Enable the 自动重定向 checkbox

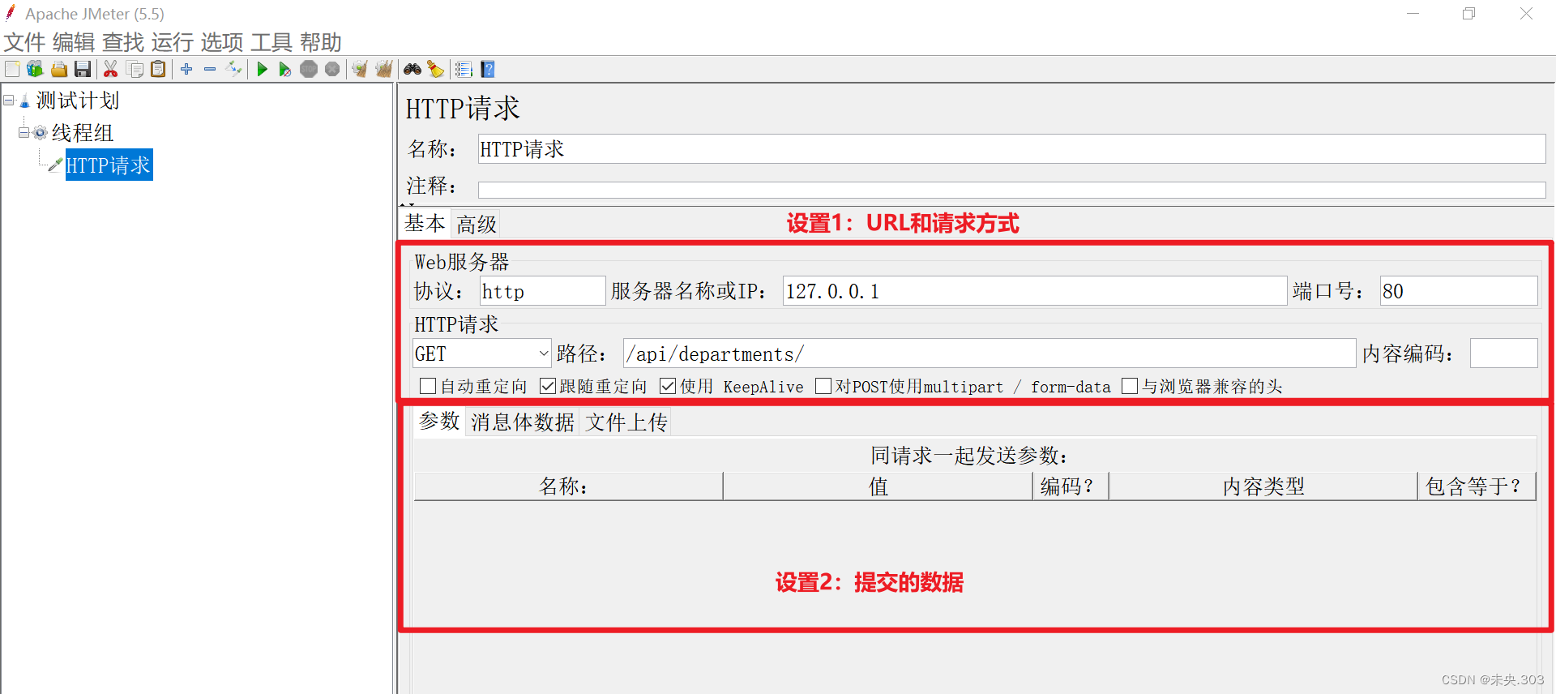tap(428, 386)
